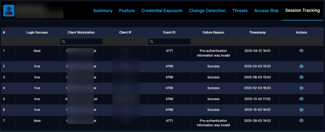
Task: Sort by Login Success column header
Action: pyautogui.click(x=37, y=32)
